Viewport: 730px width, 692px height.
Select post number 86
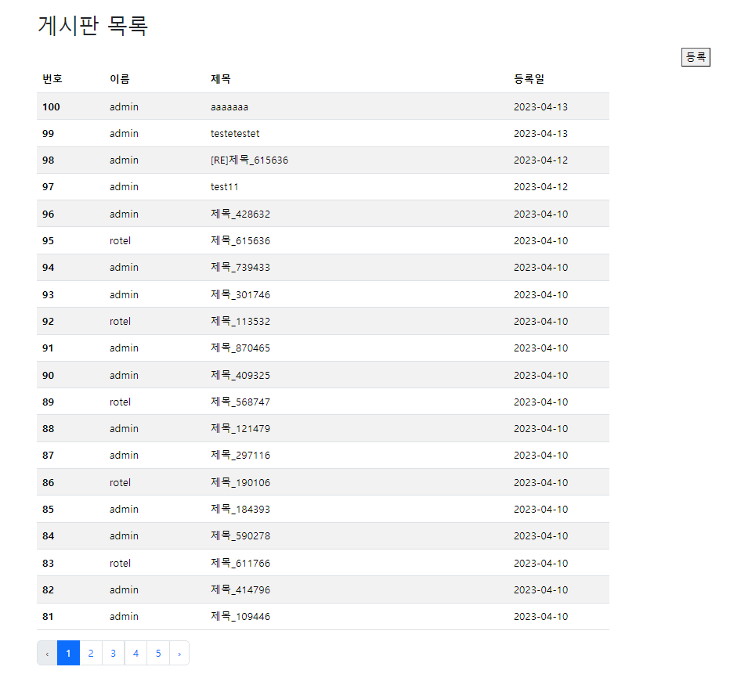[x=48, y=482]
